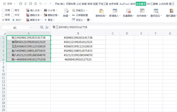
Task: Select the 方方格子 tab
Action: 141,4
